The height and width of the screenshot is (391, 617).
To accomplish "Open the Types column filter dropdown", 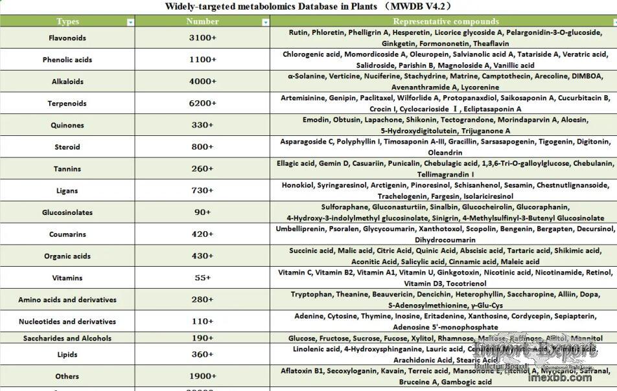I will 131,22.
